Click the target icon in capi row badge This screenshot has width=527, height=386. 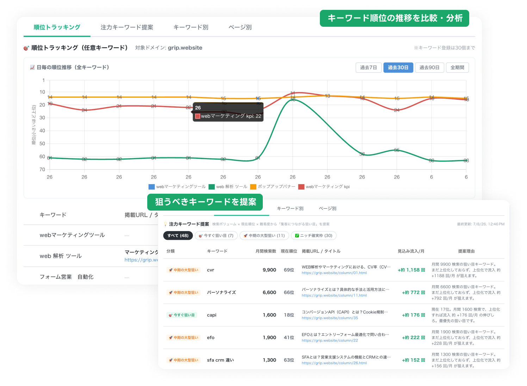[170, 315]
